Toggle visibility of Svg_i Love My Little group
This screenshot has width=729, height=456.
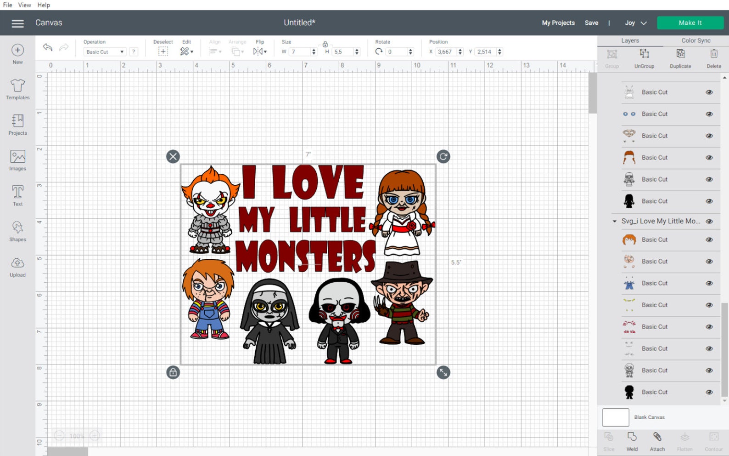pos(709,222)
